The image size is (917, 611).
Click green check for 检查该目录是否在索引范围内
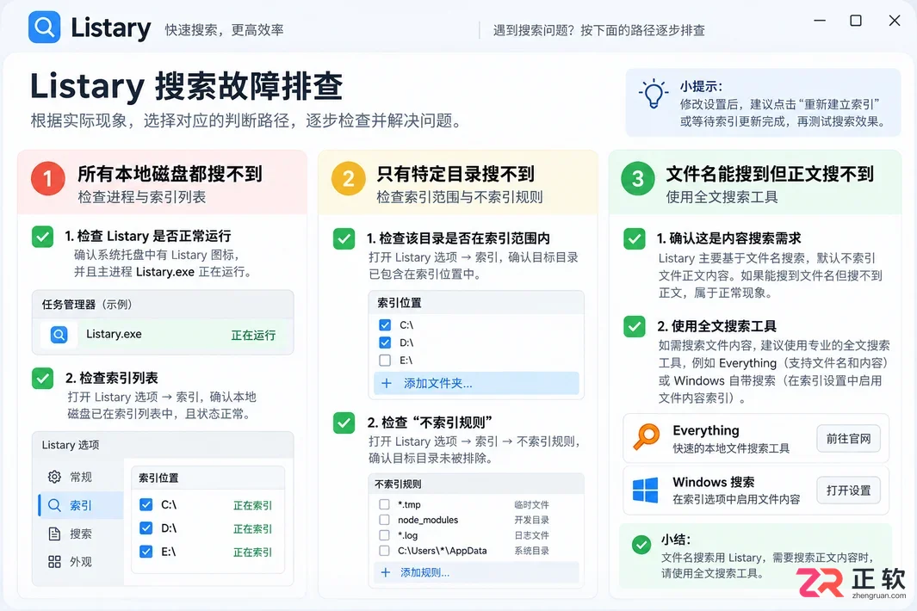coord(344,238)
